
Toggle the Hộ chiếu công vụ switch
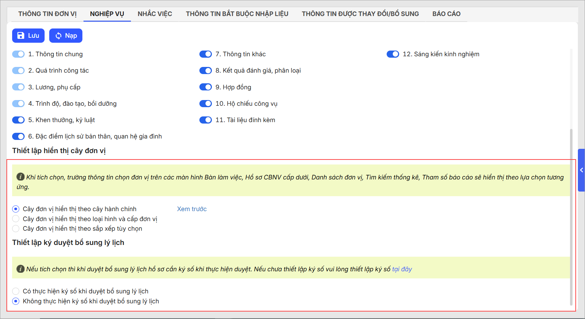tap(205, 104)
